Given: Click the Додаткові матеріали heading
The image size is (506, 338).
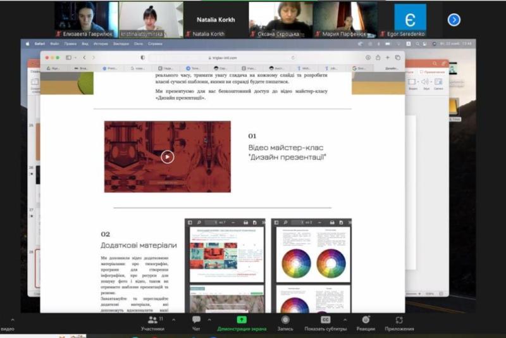Looking at the screenshot, I should (139, 246).
